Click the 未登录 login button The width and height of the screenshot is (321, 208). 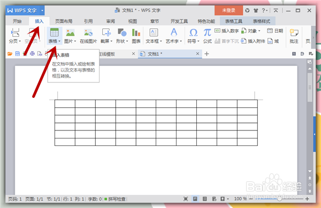pos(228,11)
